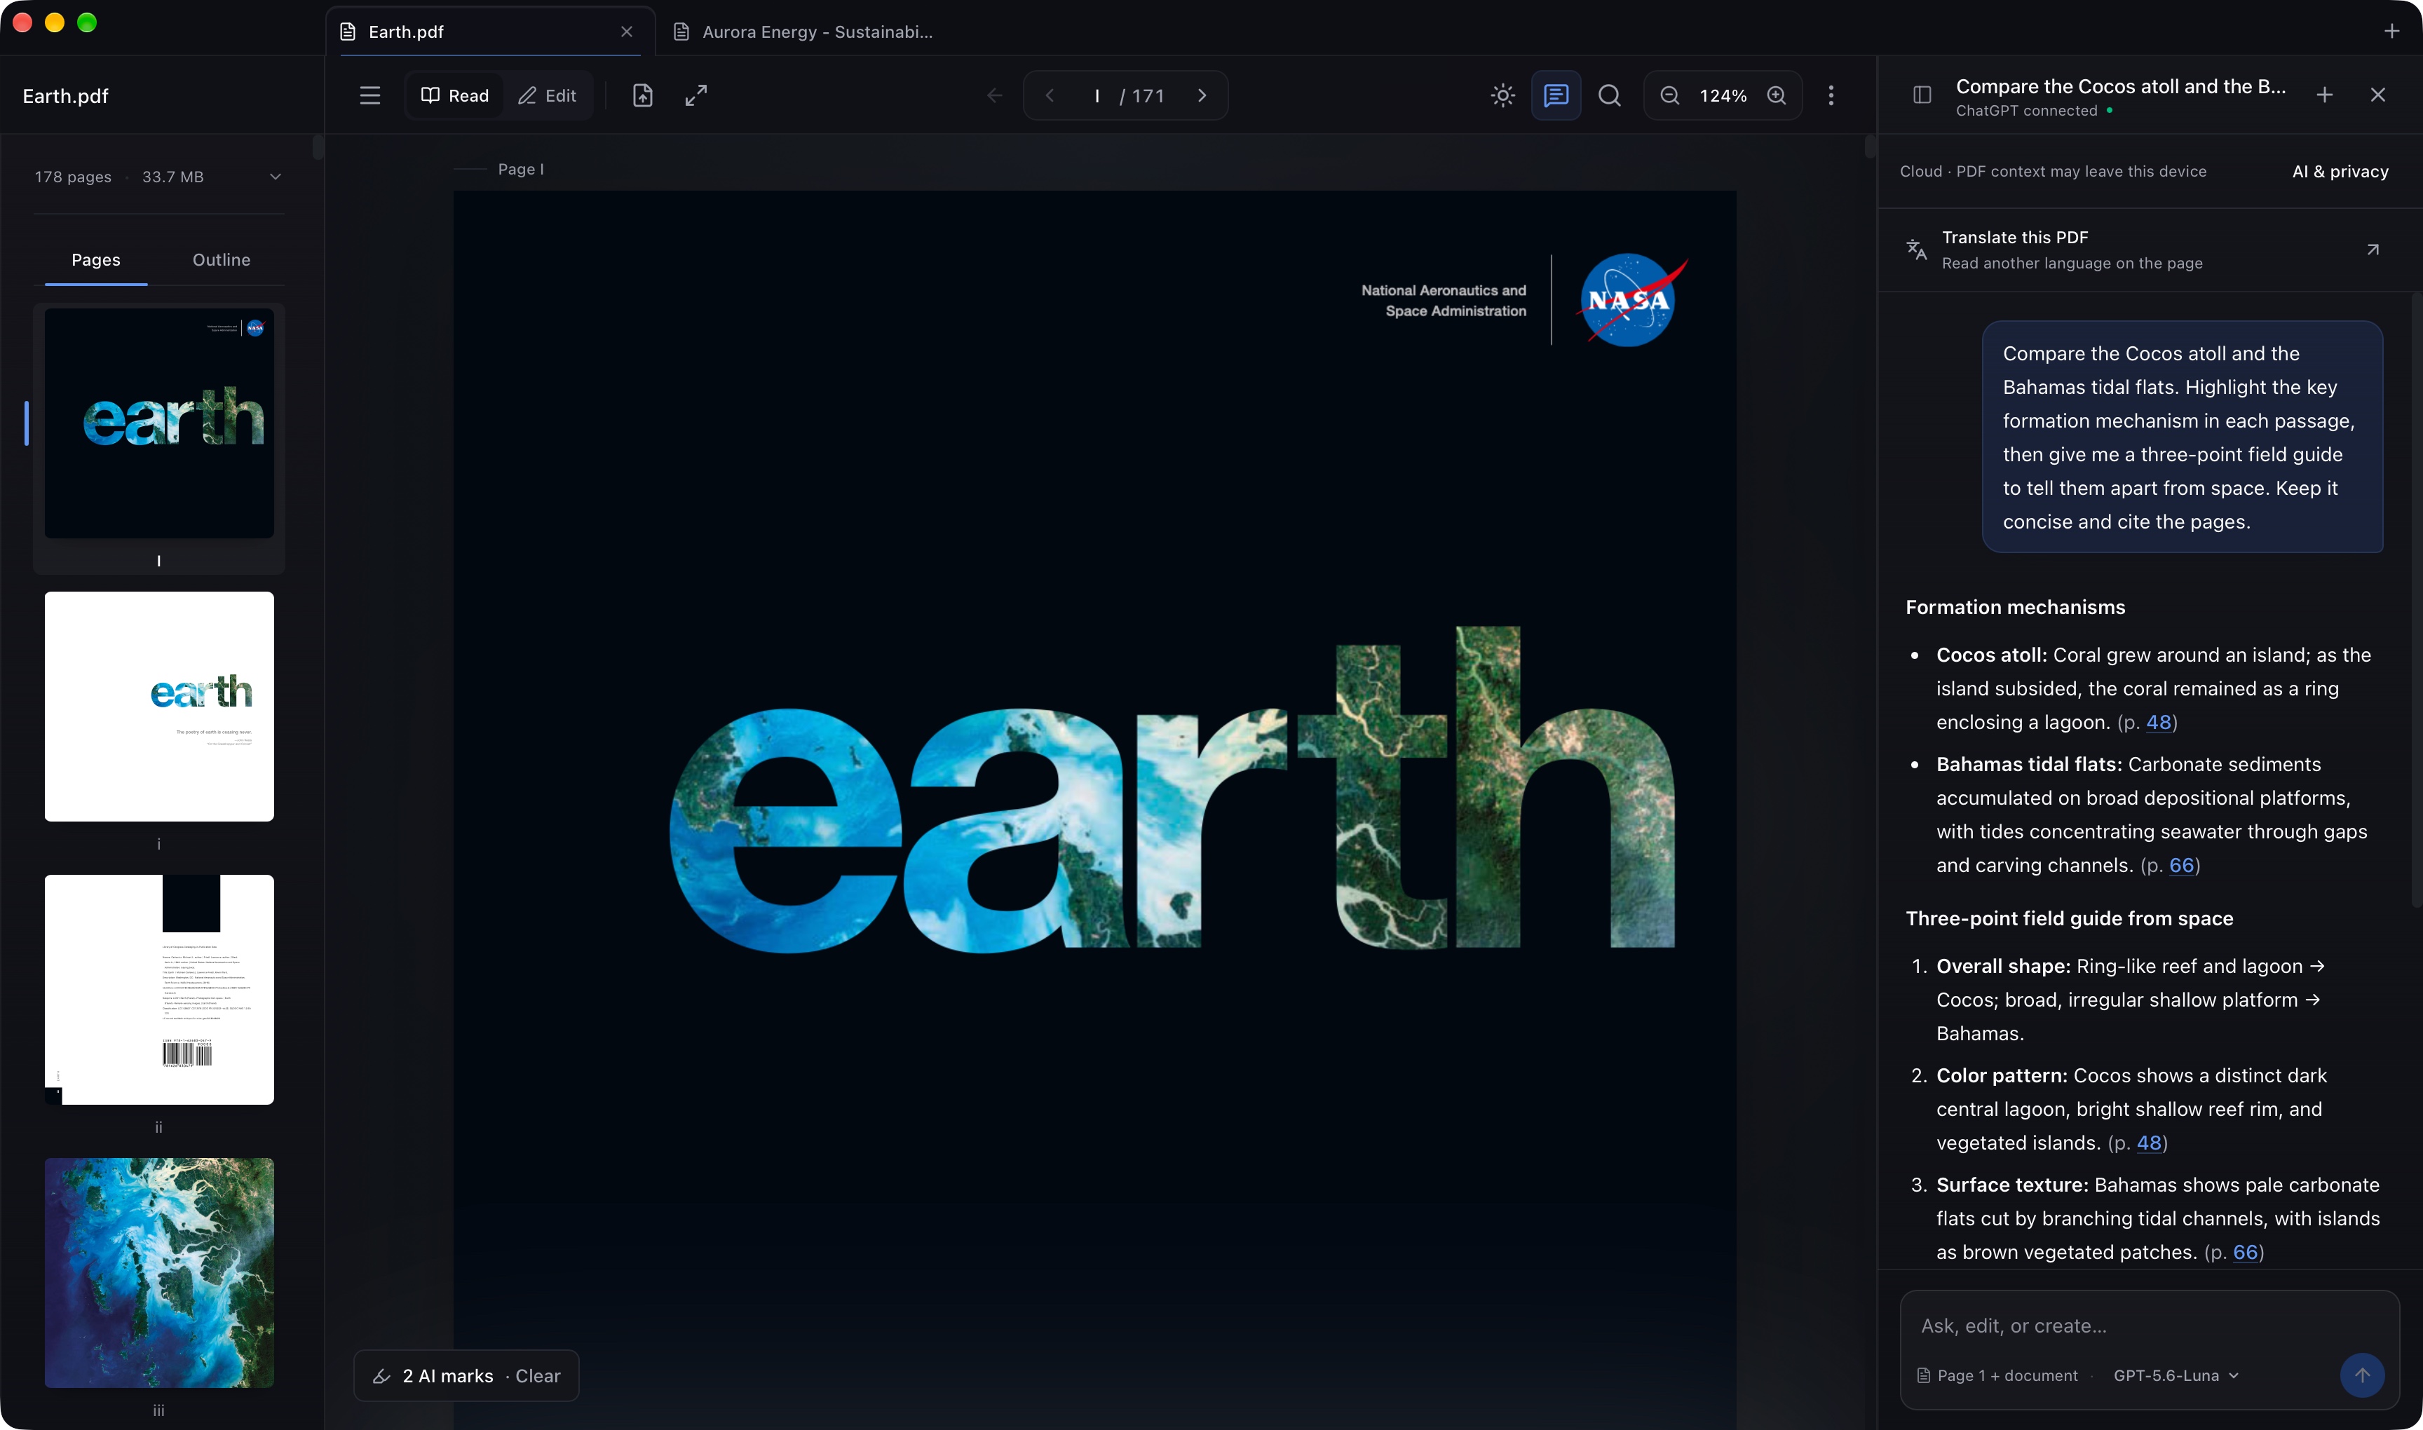Send message with the up arrow button
This screenshot has height=1430, width=2423.
(x=2362, y=1376)
